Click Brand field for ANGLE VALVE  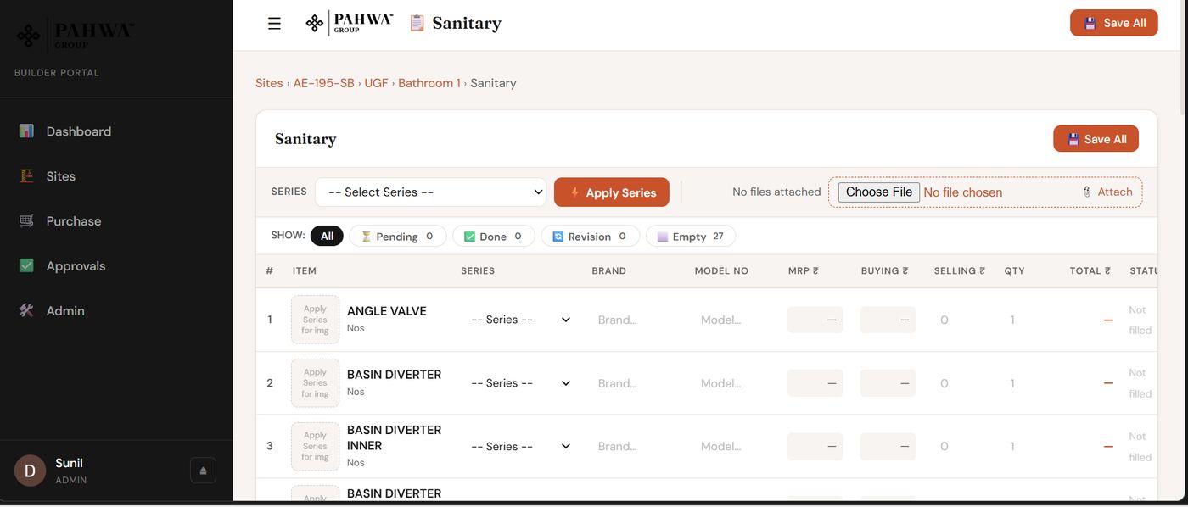pos(636,320)
